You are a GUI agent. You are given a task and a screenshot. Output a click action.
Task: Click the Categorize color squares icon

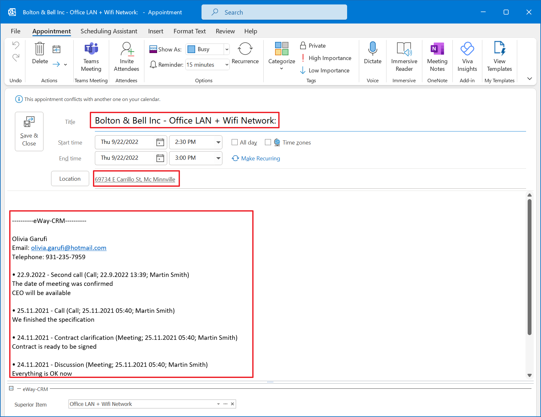[281, 49]
